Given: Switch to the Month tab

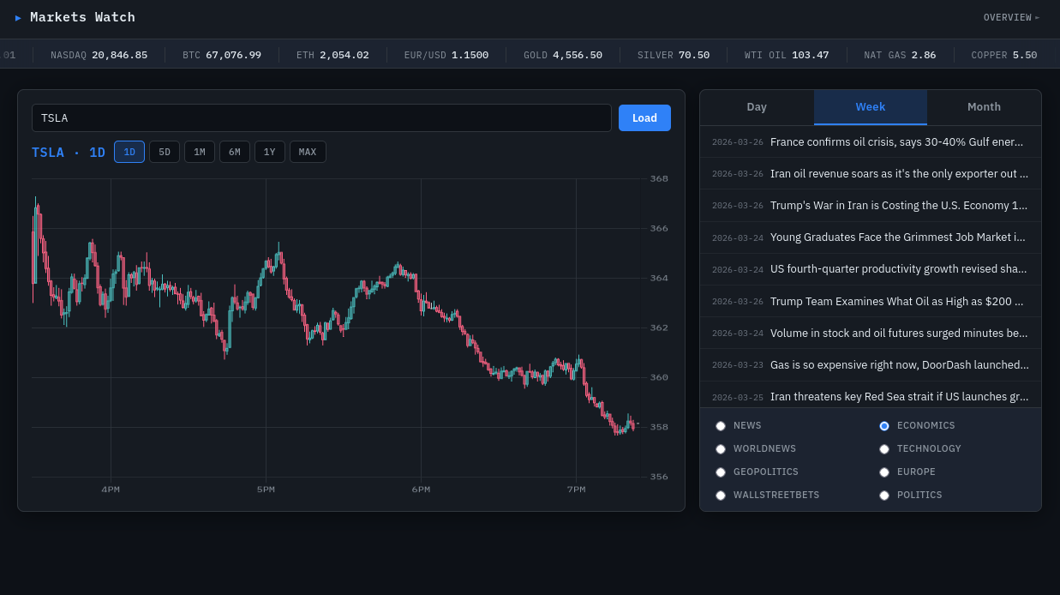Looking at the screenshot, I should click(x=984, y=106).
